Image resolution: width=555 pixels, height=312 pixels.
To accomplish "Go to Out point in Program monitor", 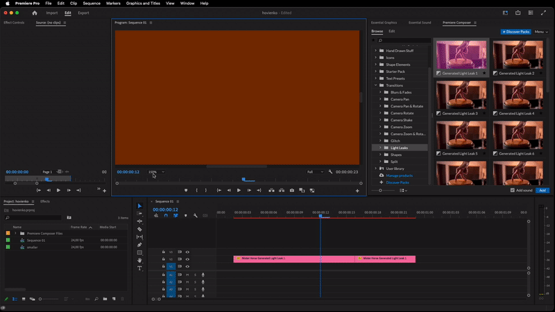I will pos(259,190).
